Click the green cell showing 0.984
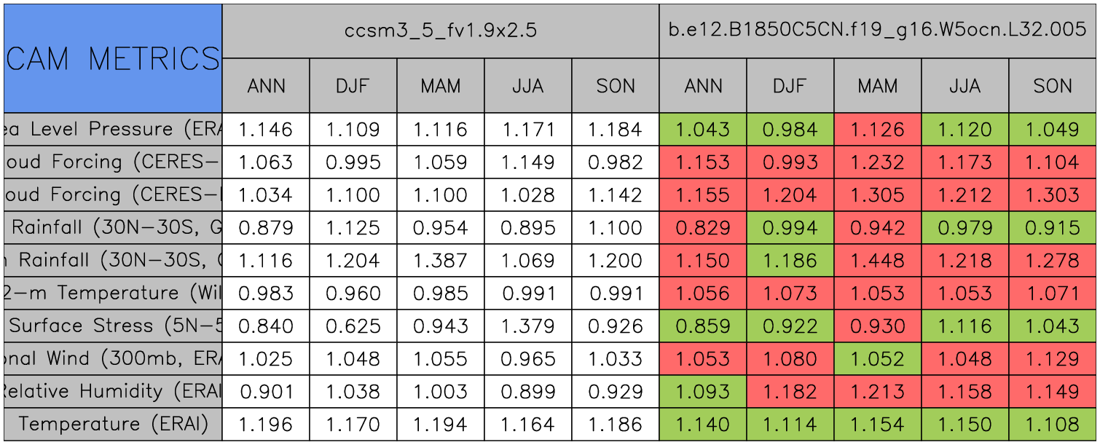Image resolution: width=1100 pixels, height=445 pixels. (x=790, y=130)
